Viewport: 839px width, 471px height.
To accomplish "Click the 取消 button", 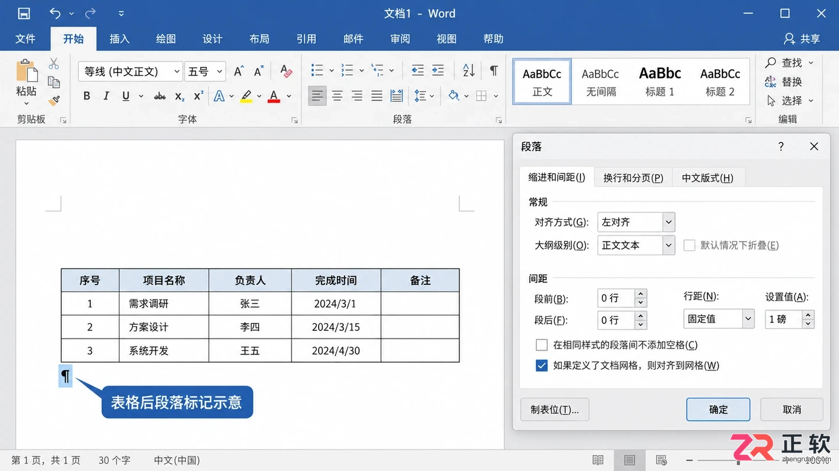I will [x=792, y=409].
